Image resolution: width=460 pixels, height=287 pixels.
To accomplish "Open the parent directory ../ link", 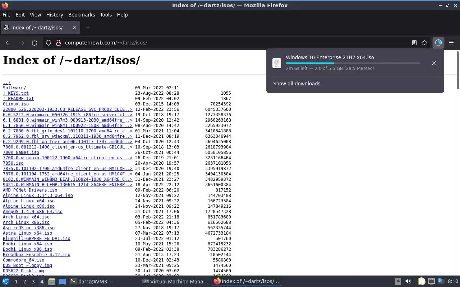I will [7, 83].
